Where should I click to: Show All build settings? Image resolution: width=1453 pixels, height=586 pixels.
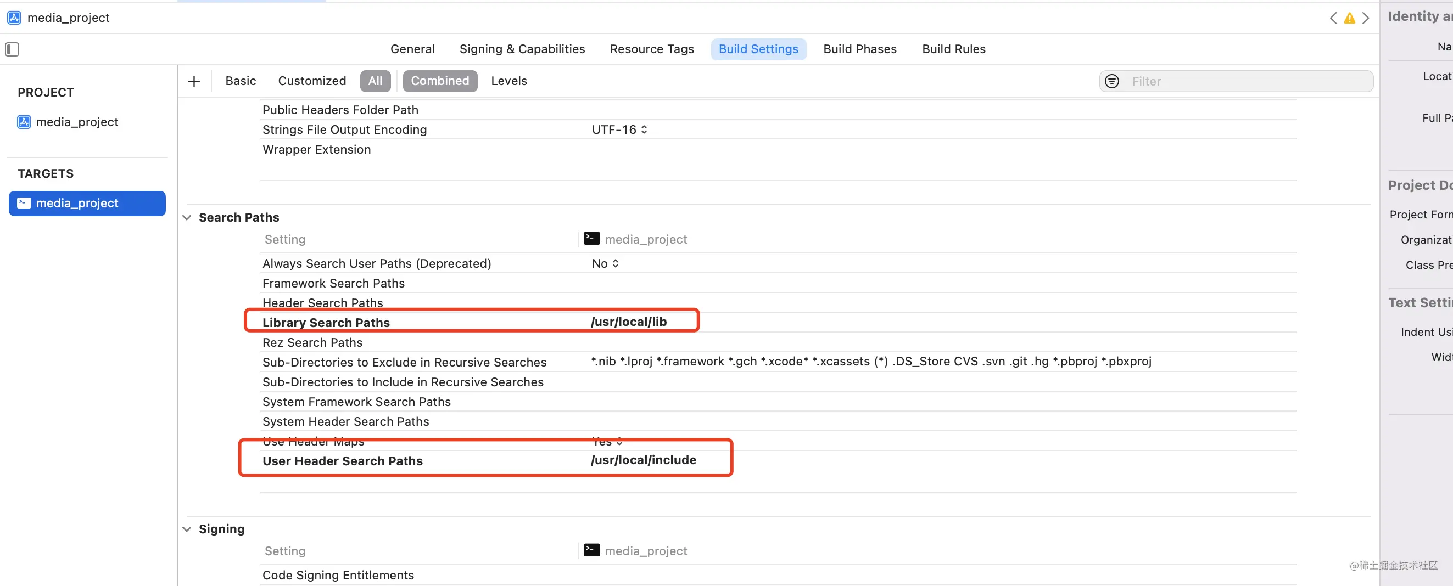click(x=375, y=81)
